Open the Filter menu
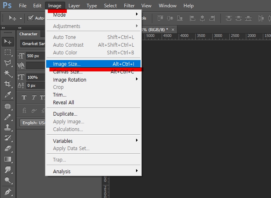The width and height of the screenshot is (271, 198). click(x=129, y=6)
